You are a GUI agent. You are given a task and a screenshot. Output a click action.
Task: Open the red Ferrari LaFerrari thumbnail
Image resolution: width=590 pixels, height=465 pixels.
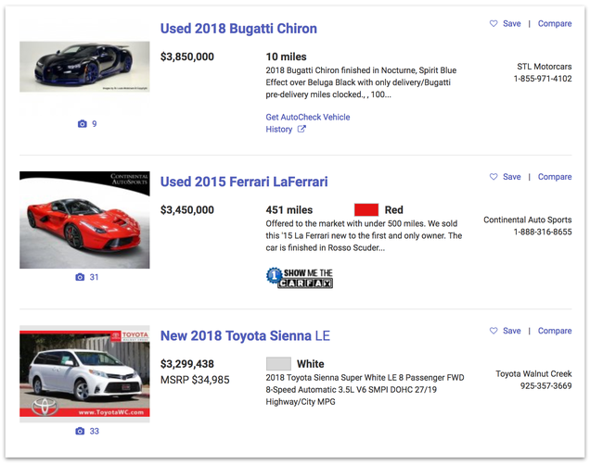tap(84, 220)
